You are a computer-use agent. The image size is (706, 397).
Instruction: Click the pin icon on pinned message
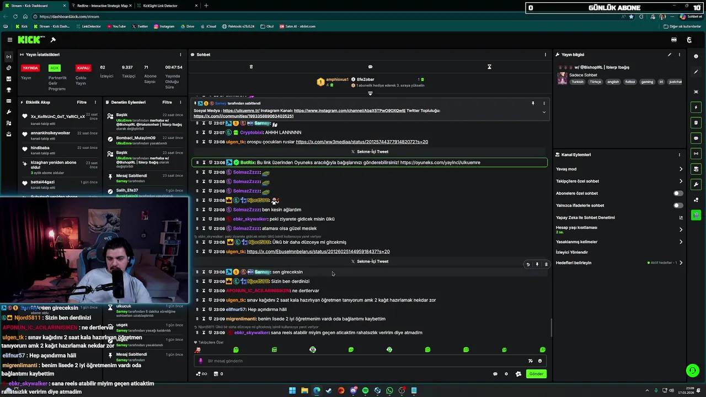click(533, 103)
